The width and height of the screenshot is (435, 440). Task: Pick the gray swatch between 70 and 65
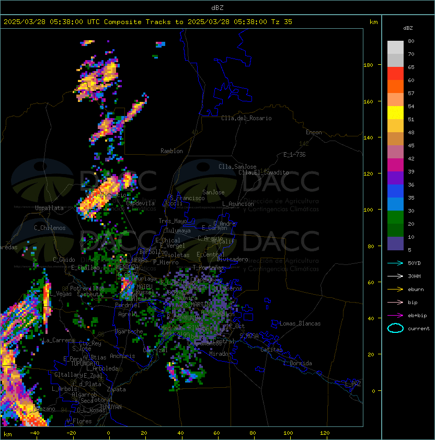pos(395,60)
